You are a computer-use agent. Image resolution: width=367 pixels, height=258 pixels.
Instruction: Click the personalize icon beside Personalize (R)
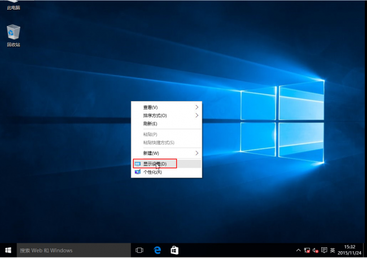pyautogui.click(x=138, y=172)
